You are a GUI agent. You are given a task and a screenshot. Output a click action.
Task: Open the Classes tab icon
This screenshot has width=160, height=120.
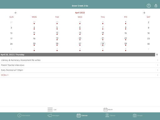coord(107,115)
